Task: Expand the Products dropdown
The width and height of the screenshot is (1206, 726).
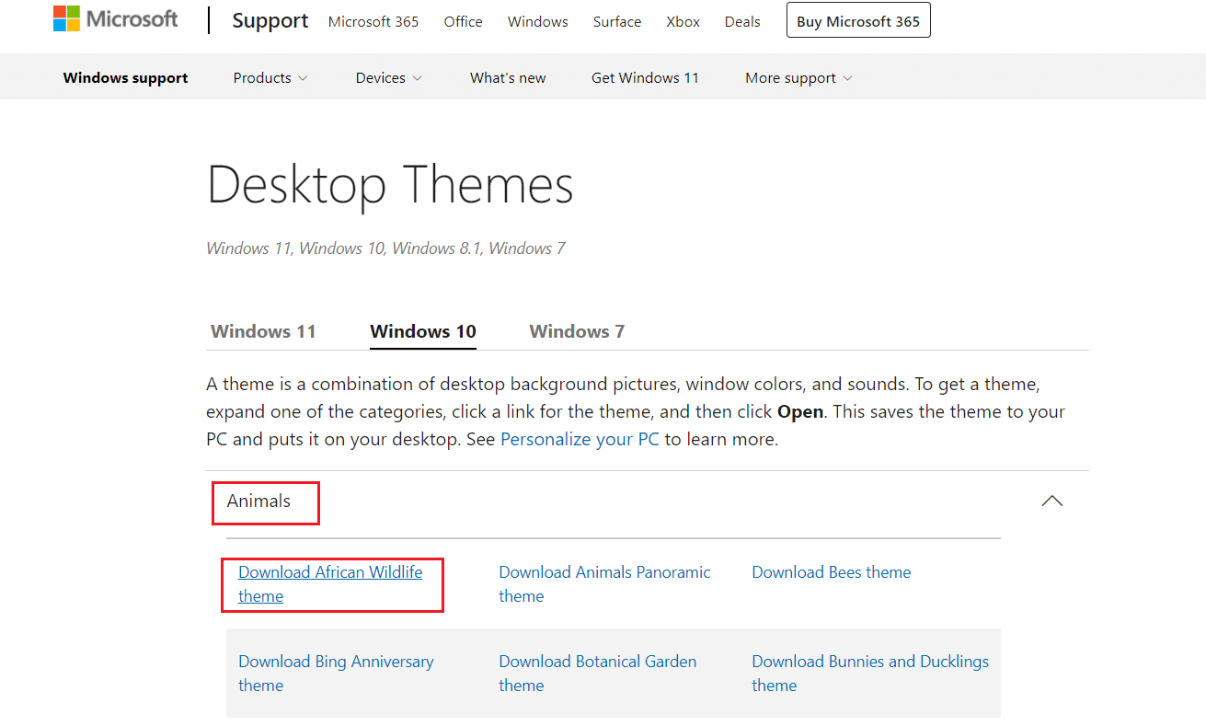Action: [x=269, y=77]
